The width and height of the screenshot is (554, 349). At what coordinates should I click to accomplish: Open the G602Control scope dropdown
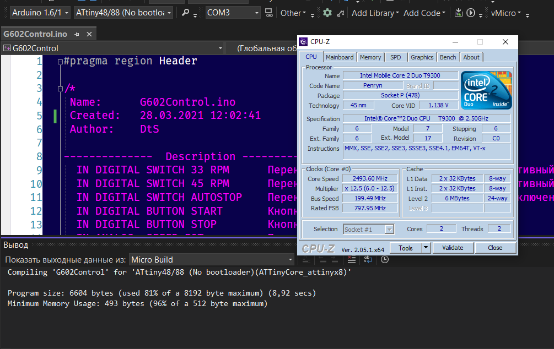point(112,48)
